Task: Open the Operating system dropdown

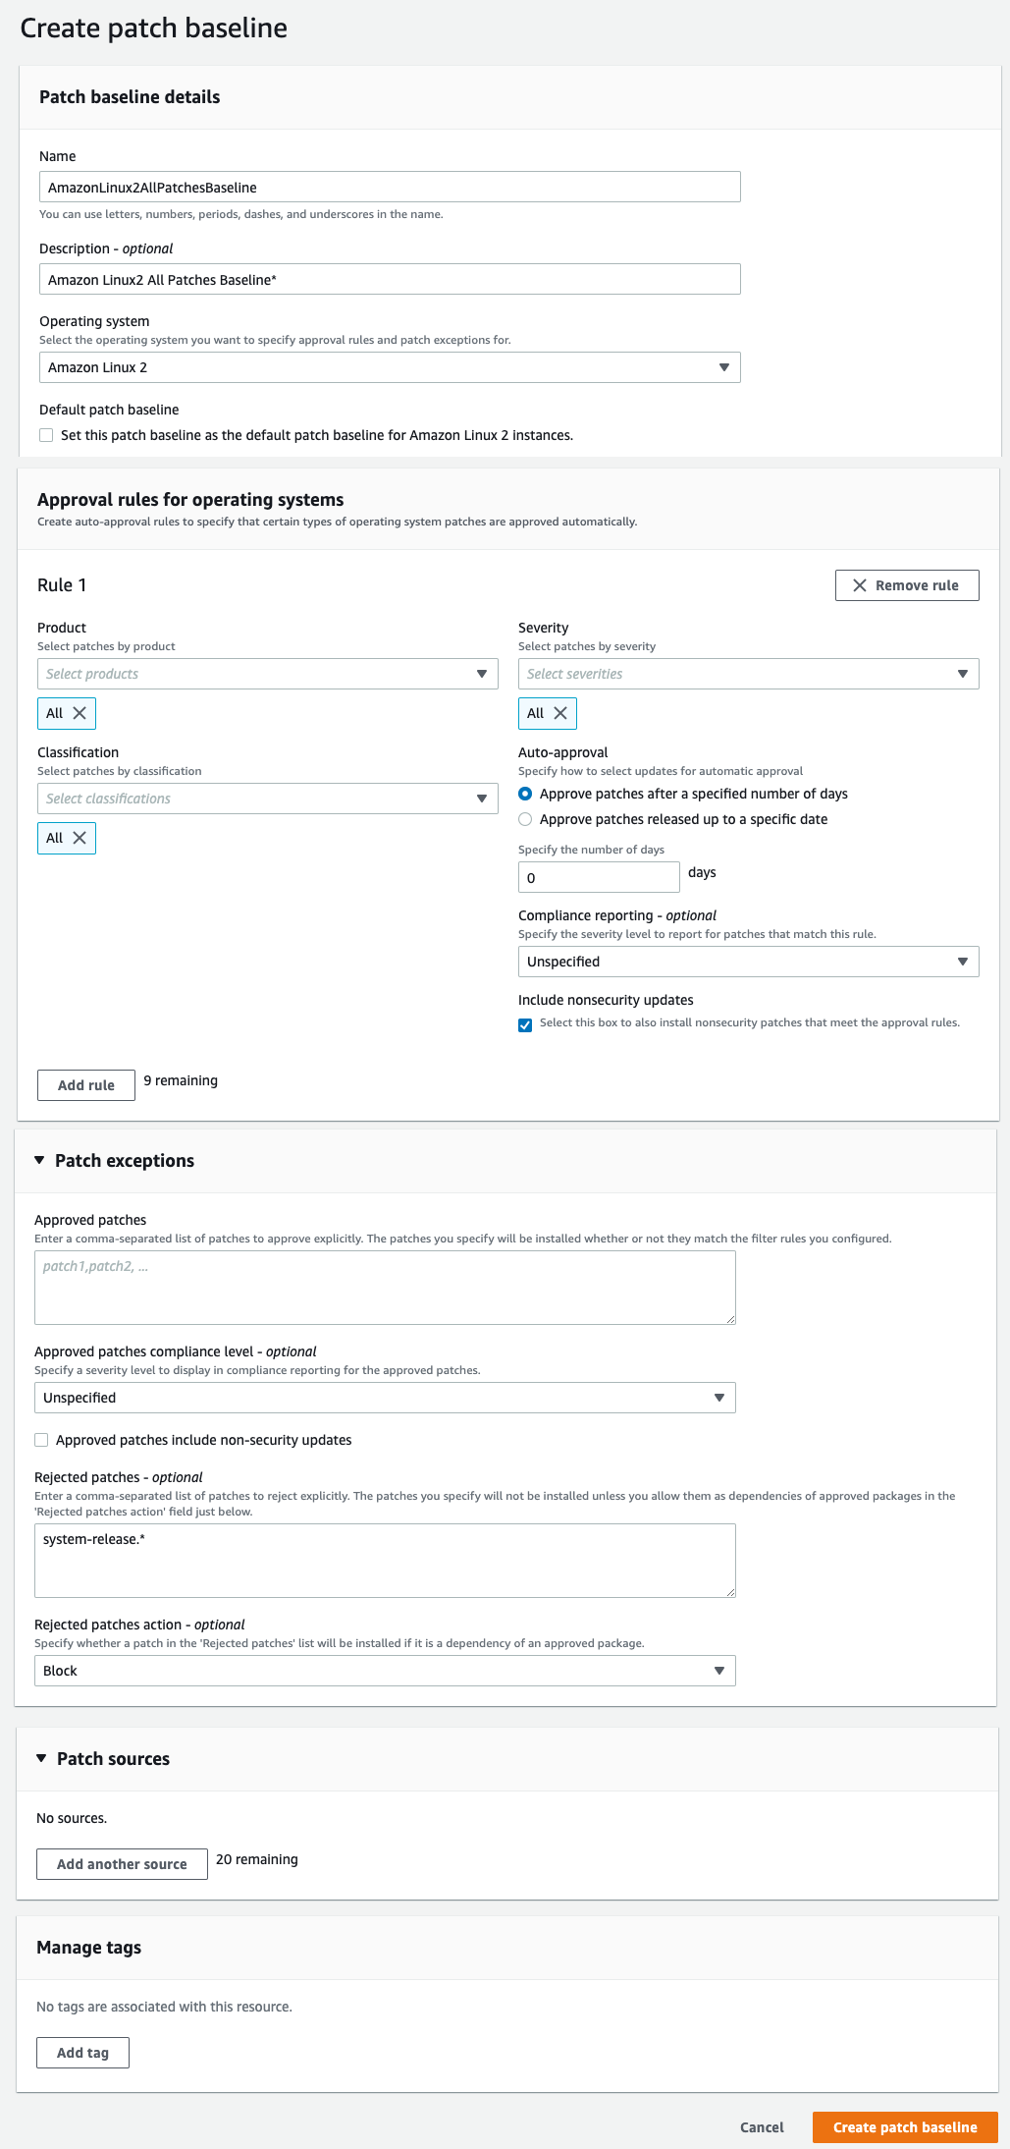Action: [390, 367]
